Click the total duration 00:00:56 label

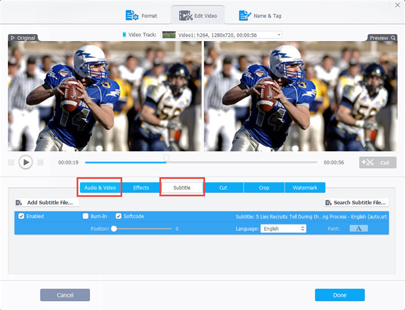333,163
